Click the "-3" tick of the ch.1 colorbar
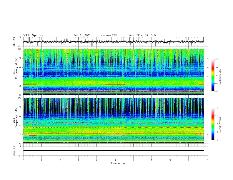This screenshot has height=180, width=233. [x=217, y=59]
